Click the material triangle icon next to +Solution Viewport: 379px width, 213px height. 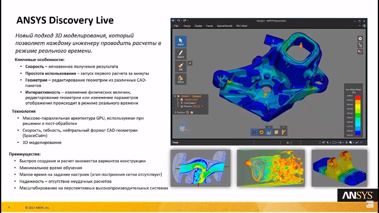tap(192, 112)
